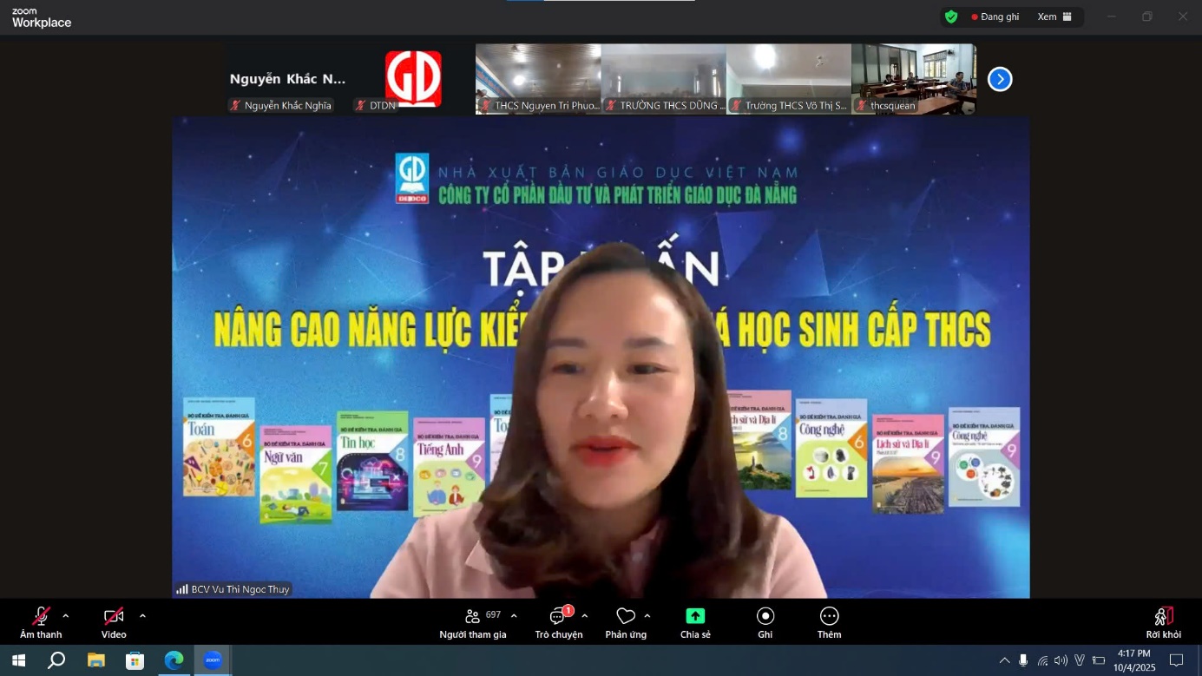Open Phản ứng reactions heart icon
Screen dimensions: 1202x676
point(626,616)
